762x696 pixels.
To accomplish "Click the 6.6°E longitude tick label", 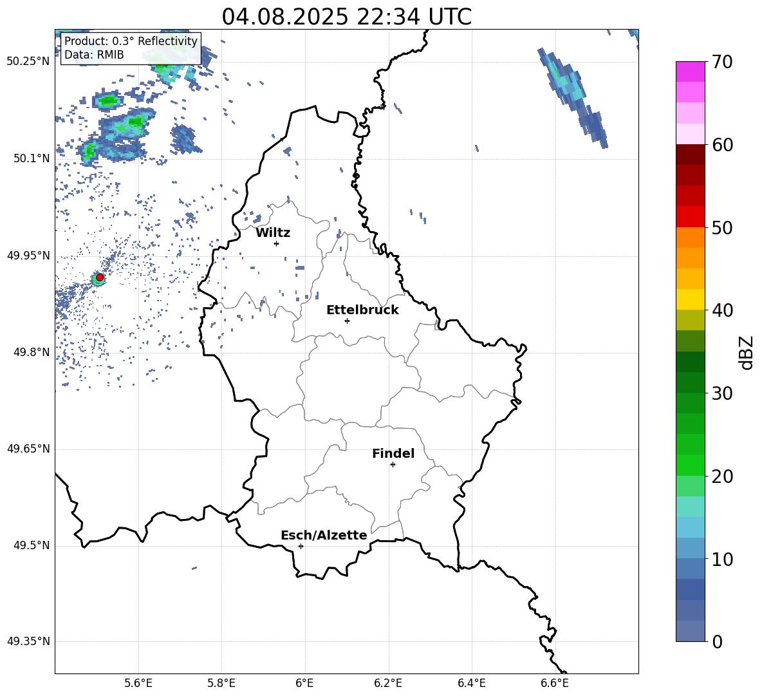I will coord(555,684).
